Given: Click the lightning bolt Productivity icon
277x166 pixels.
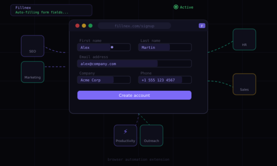Looking at the screenshot, I should (x=126, y=131).
